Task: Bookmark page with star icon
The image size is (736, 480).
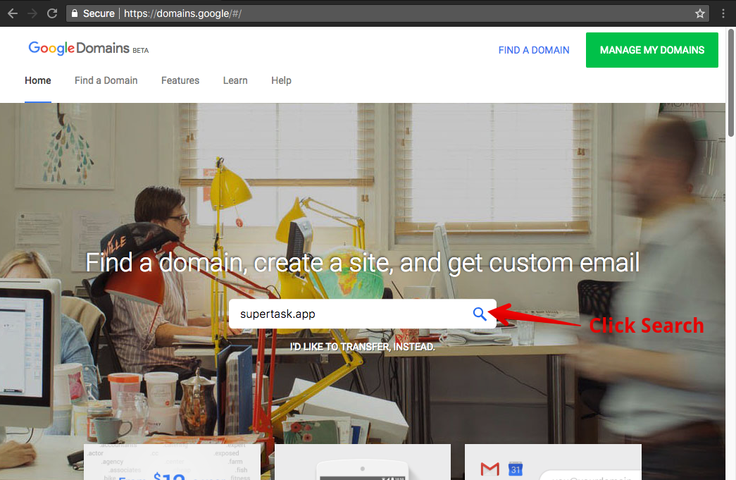Action: tap(700, 13)
